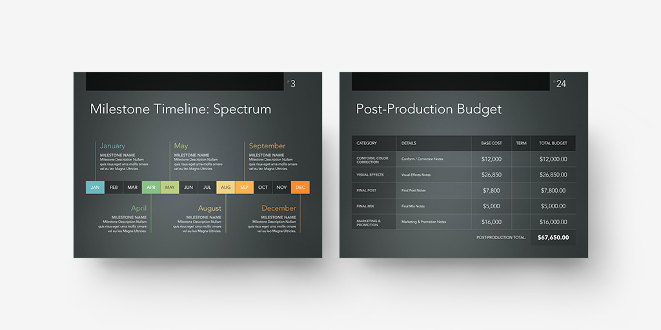Select the 'CONFORM, COLOR CORRECTION' category cell

pos(374,159)
